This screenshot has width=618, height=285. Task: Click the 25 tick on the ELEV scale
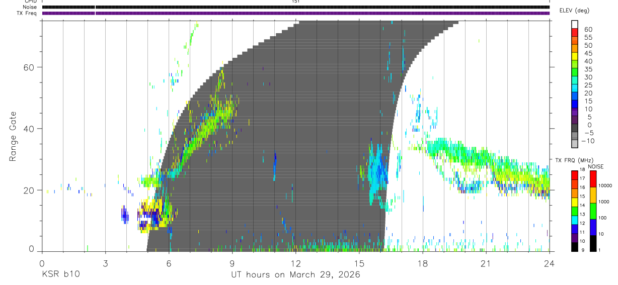(588, 85)
